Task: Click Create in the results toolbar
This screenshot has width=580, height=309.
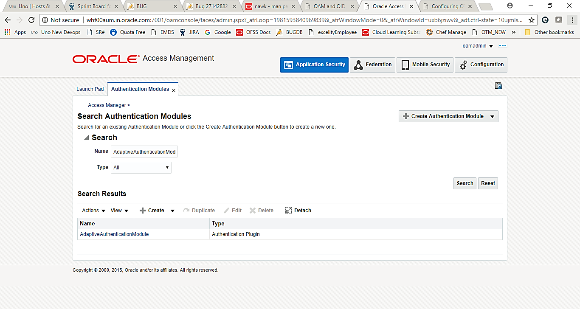Action: (152, 211)
